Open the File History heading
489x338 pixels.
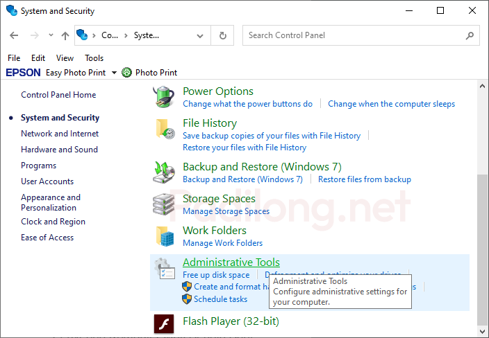[x=210, y=123]
